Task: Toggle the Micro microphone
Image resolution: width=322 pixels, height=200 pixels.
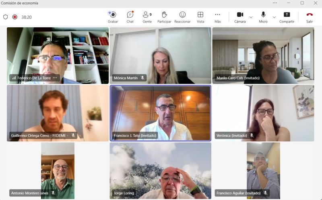Action: click(263, 17)
